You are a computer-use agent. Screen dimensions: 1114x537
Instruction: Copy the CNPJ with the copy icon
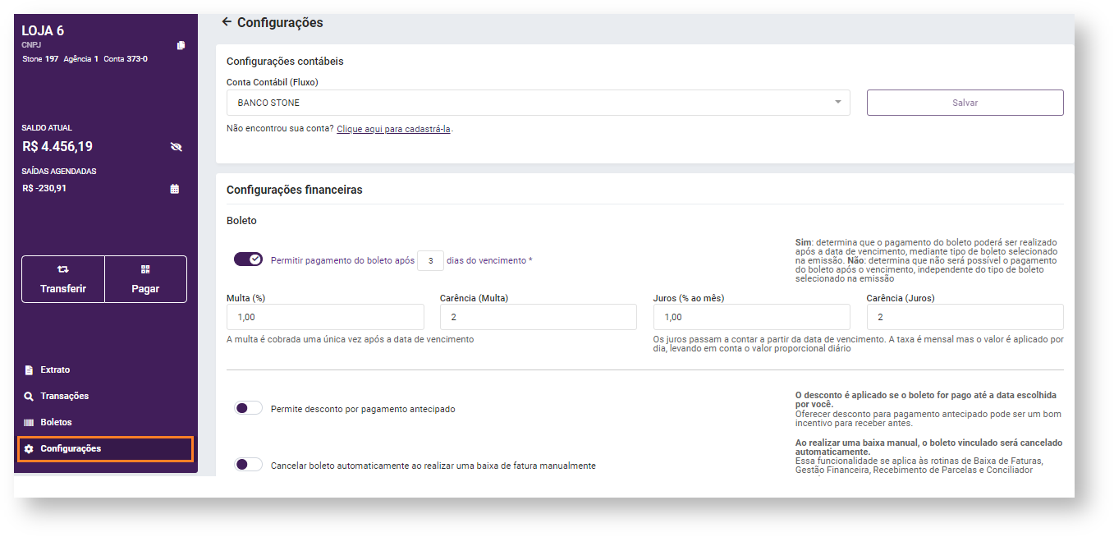(181, 45)
